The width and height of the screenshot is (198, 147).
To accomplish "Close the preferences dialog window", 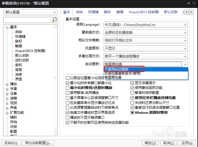I will point(194,3).
